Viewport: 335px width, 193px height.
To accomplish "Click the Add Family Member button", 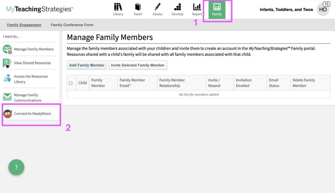I will point(87,65).
